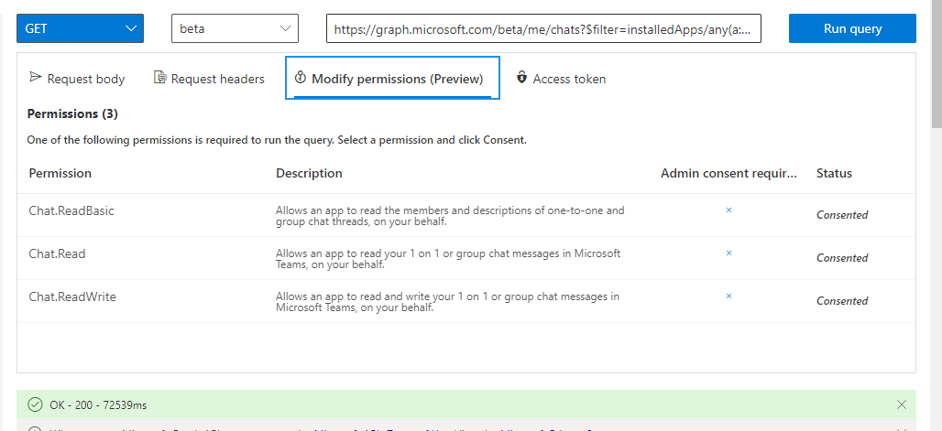
Task: Click the Chat.Read admin consent X icon
Action: [x=728, y=253]
